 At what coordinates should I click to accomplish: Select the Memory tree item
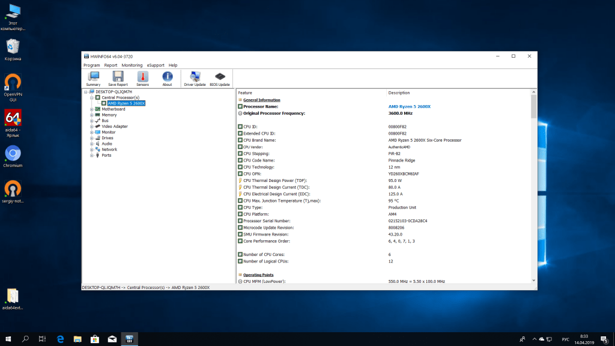click(109, 115)
